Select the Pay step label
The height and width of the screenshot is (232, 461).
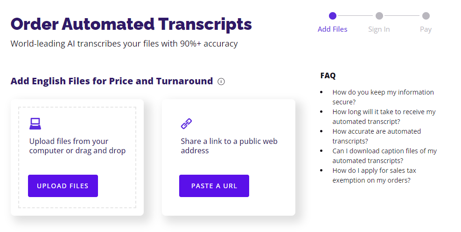426,29
